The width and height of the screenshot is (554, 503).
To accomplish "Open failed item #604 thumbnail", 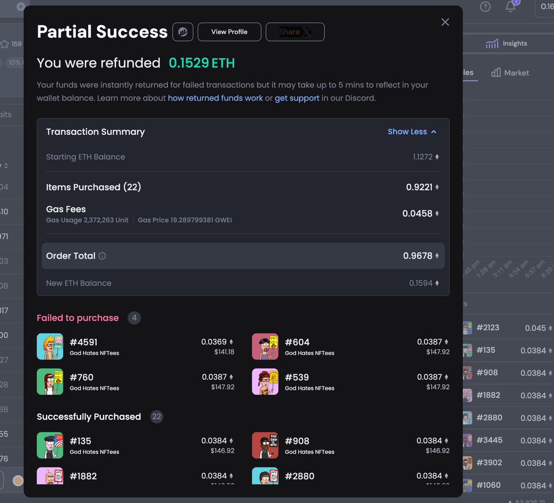I will (265, 347).
